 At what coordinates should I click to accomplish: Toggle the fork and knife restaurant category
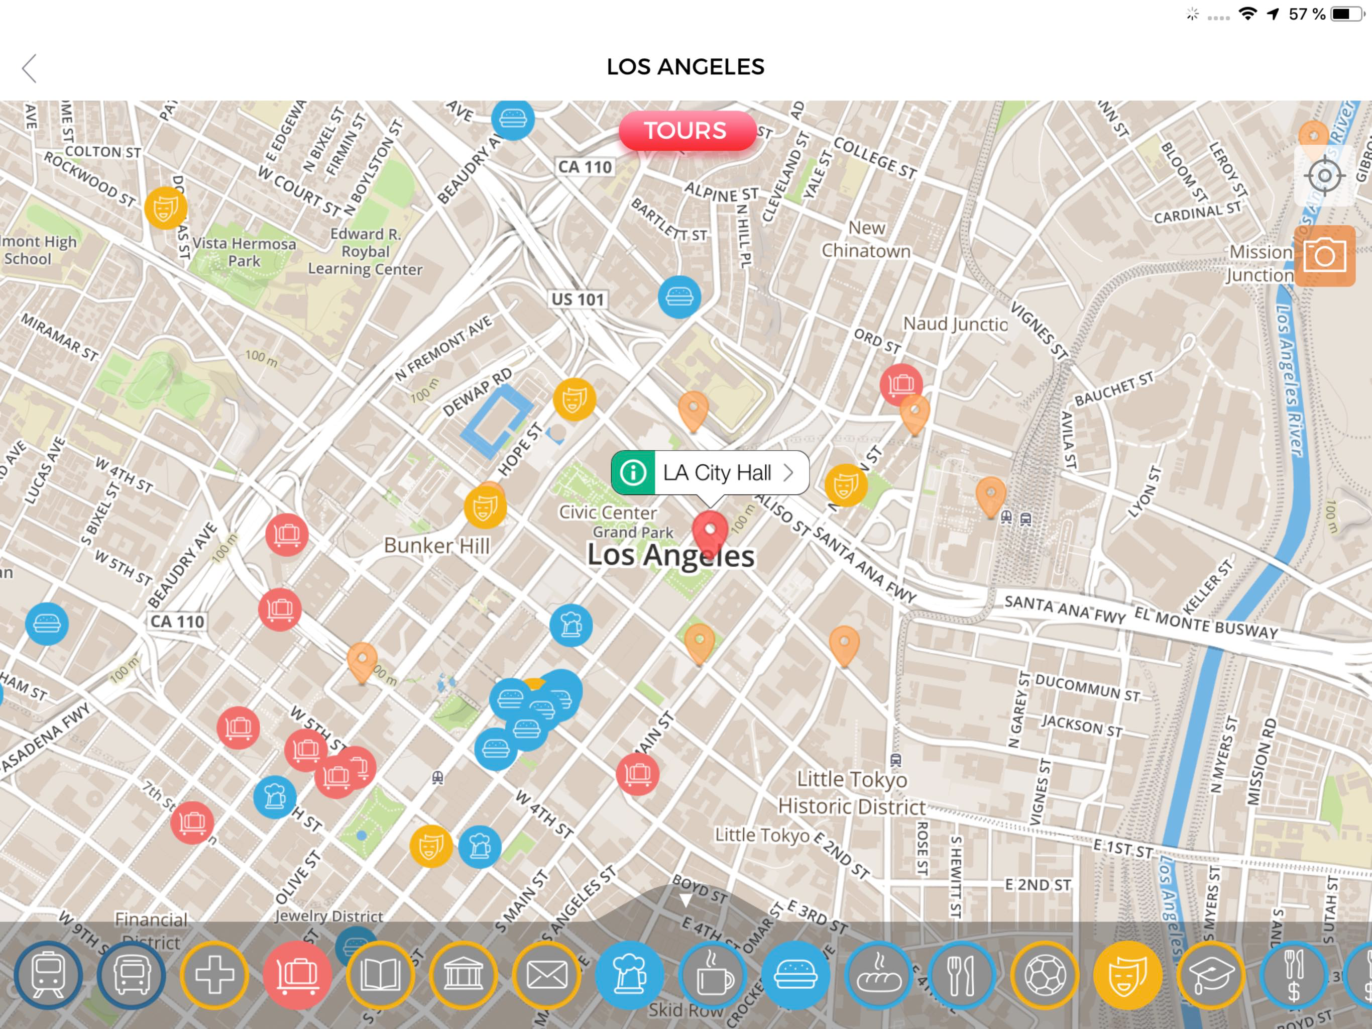pos(961,975)
